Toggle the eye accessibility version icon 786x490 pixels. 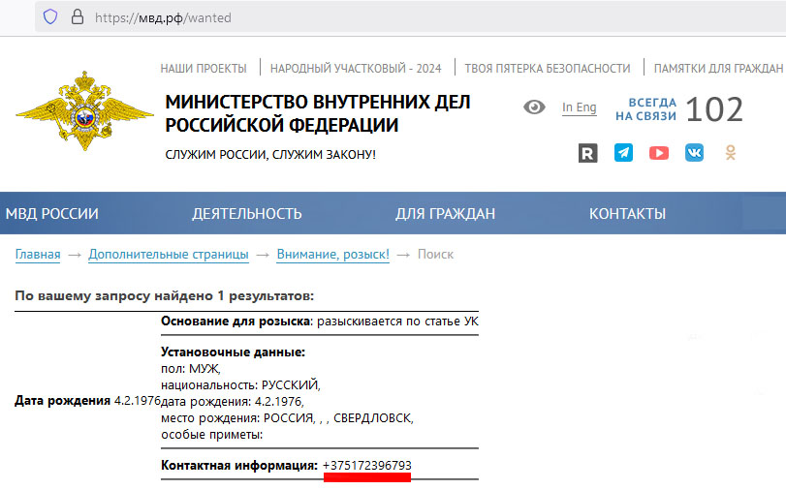coord(534,107)
